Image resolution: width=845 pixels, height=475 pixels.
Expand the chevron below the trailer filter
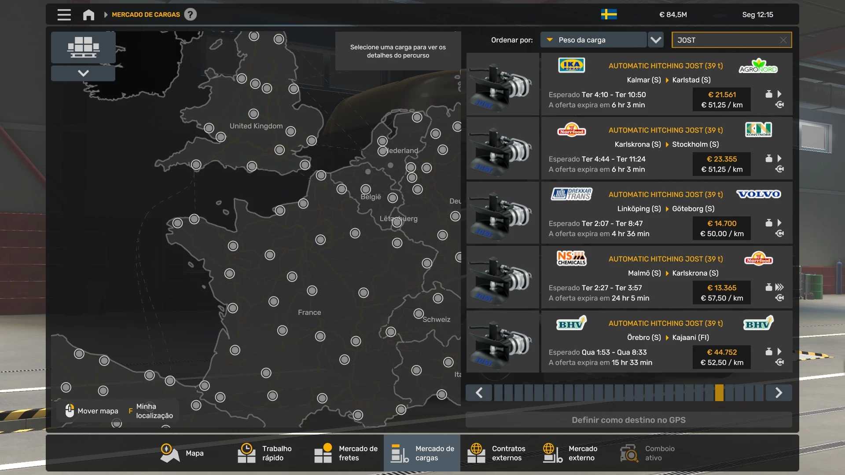tap(83, 73)
